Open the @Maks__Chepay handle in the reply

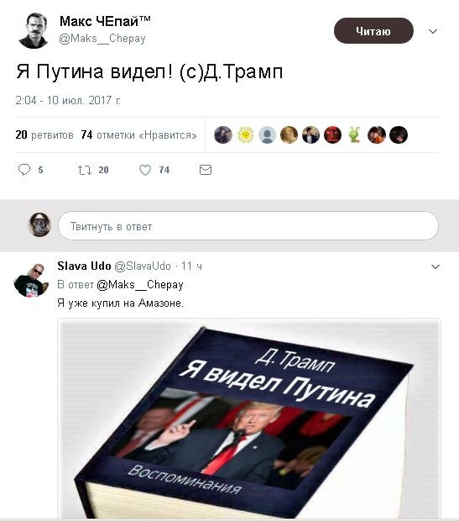[x=140, y=285]
